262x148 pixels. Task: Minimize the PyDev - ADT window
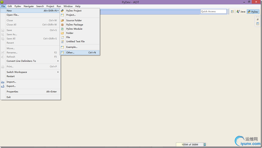[244, 2]
